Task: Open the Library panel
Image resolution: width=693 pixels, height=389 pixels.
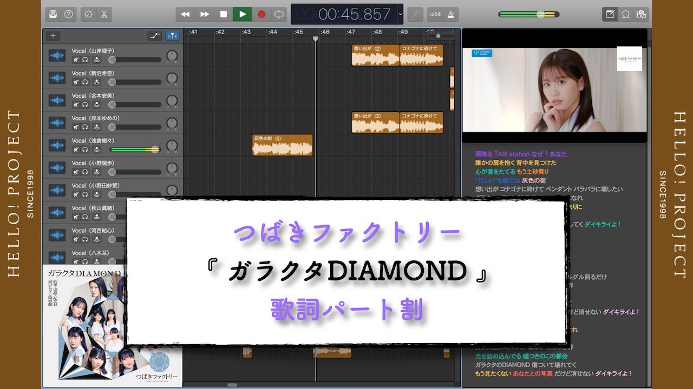Action: pos(53,14)
